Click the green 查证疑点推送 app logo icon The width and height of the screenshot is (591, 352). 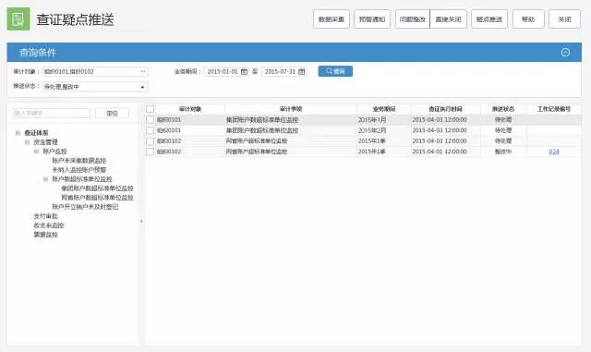tap(18, 18)
